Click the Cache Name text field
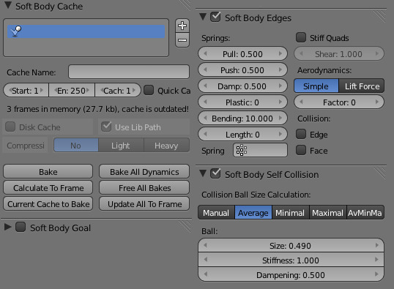Viewport: 394px width, 289px height. 129,72
